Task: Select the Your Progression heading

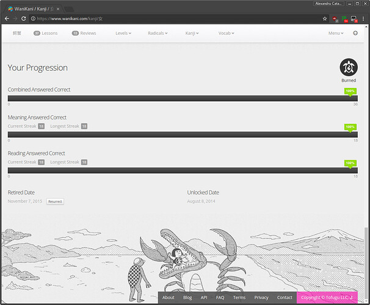Action: click(37, 68)
